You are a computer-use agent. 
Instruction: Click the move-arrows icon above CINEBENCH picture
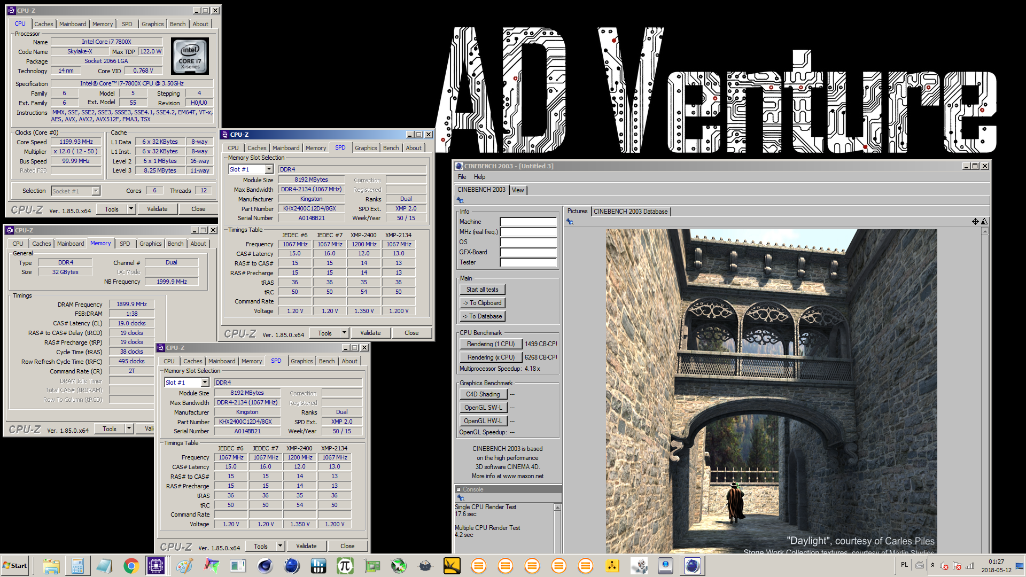click(x=975, y=222)
